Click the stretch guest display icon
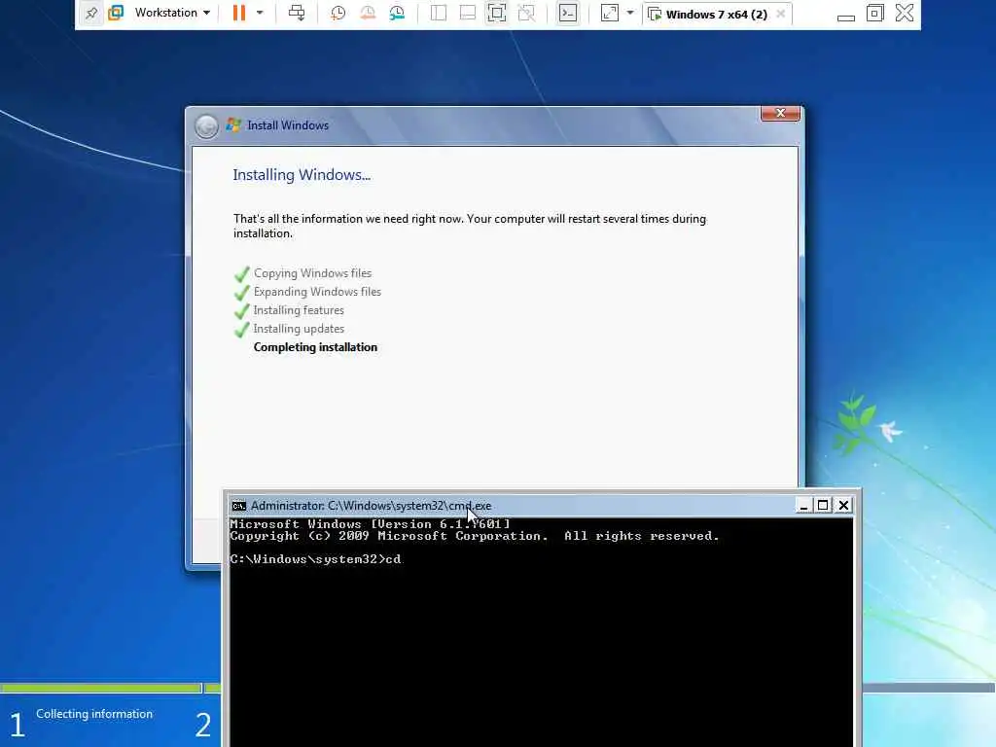Screen dimensions: 996x747 pos(609,13)
